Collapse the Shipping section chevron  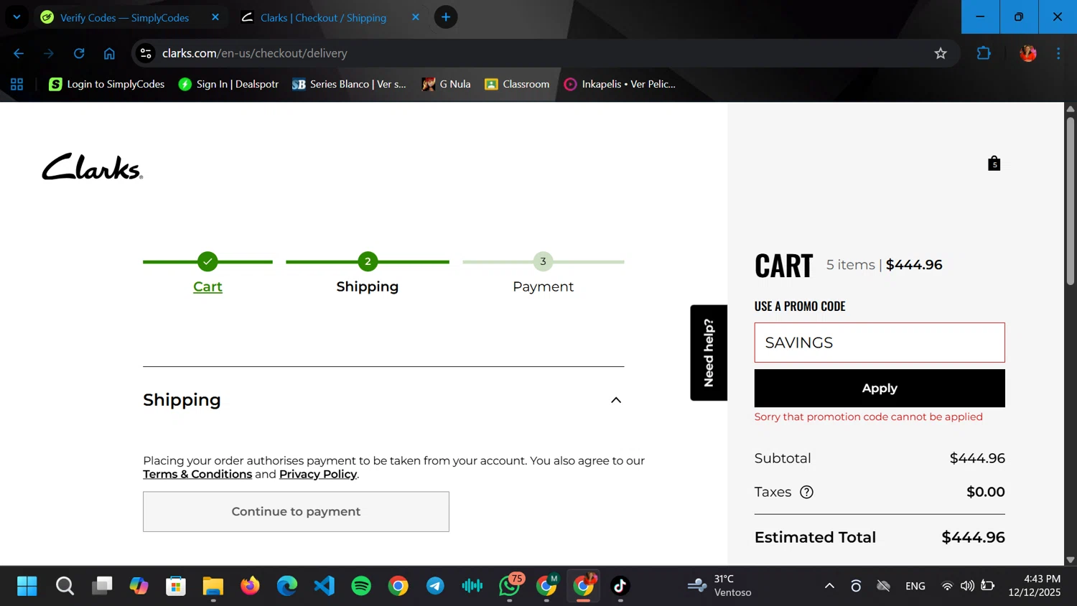pos(615,400)
